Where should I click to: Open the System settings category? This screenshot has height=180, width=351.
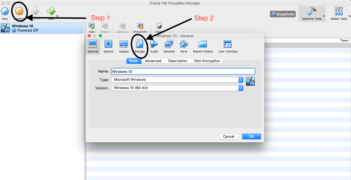point(109,46)
